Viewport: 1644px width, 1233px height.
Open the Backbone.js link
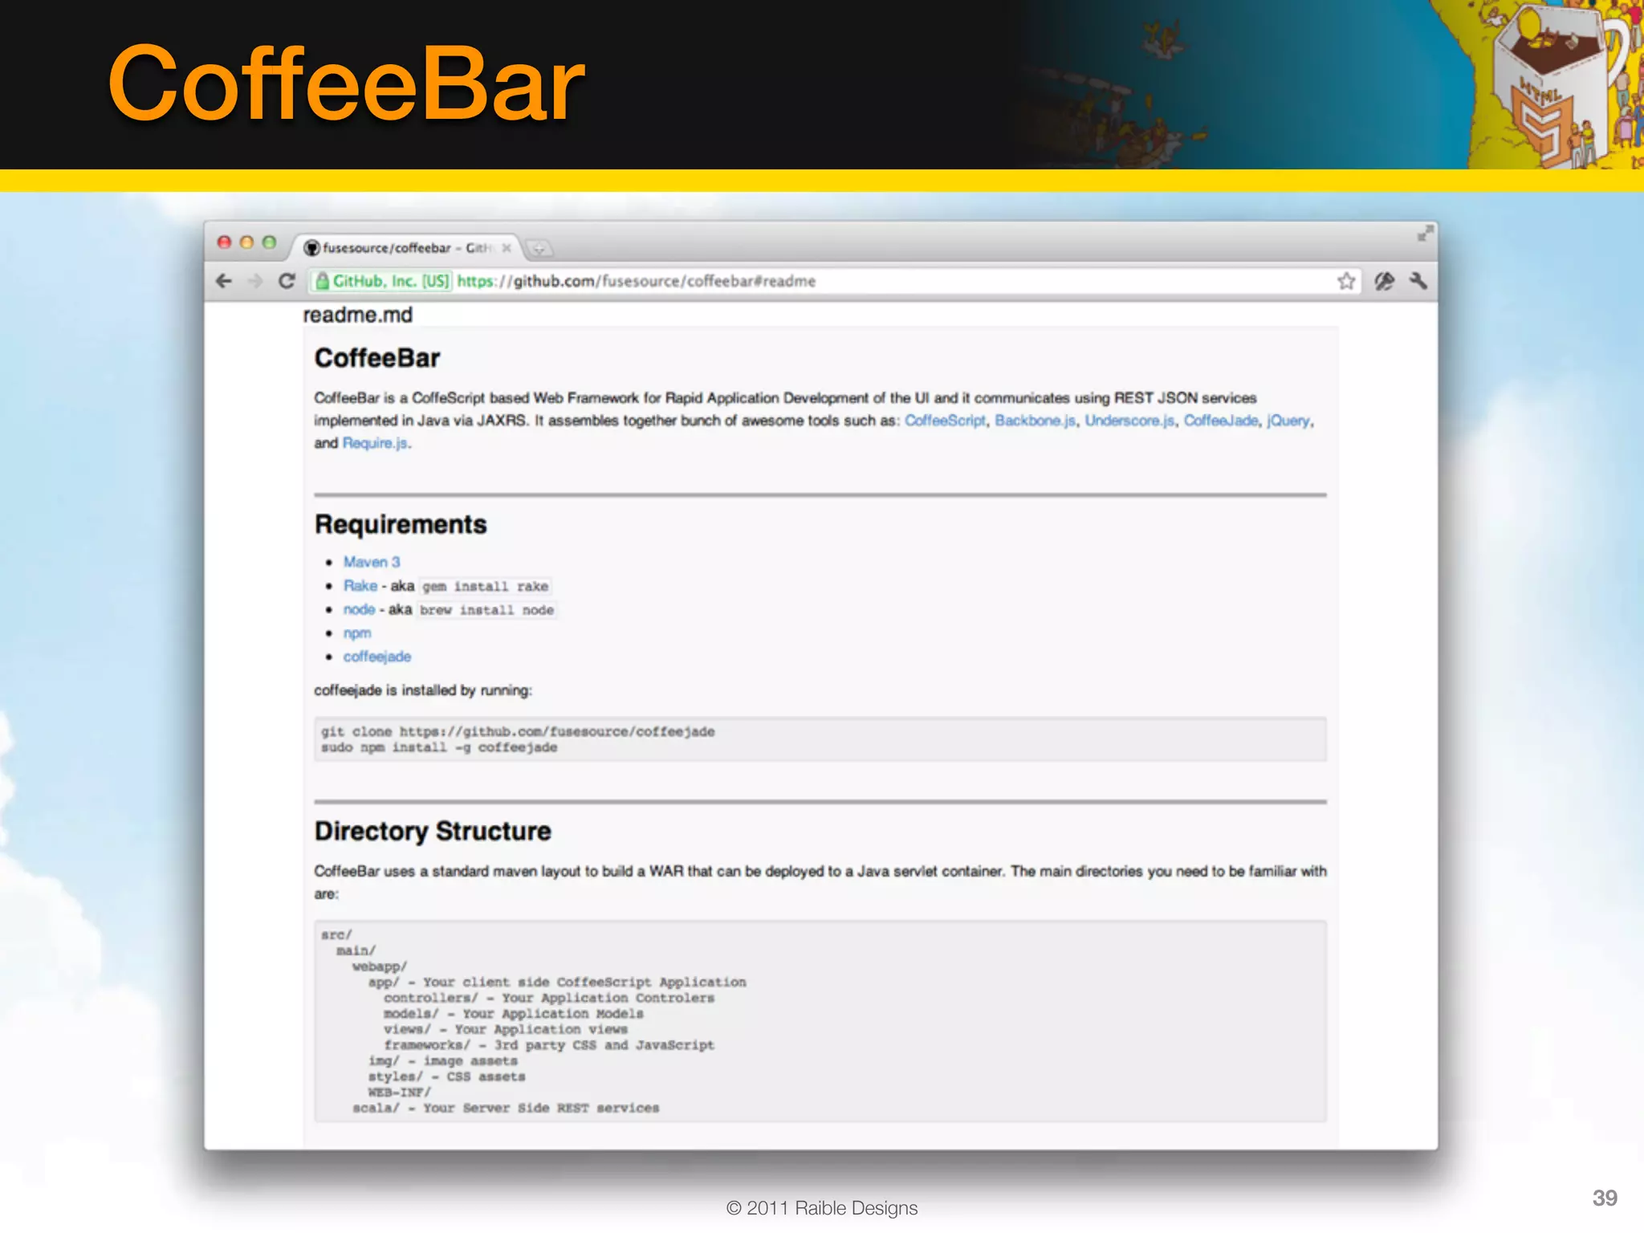[x=1035, y=421]
